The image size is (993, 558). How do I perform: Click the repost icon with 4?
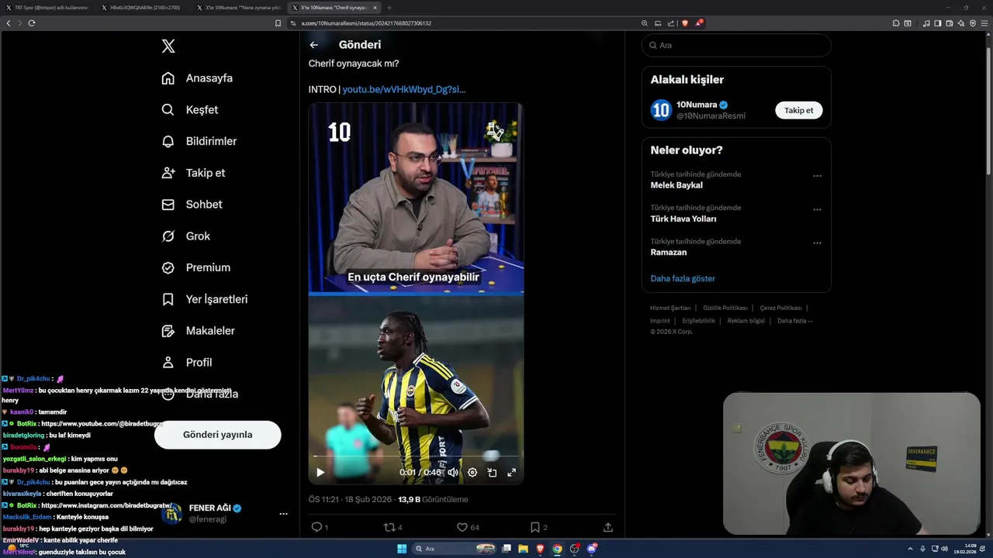tap(389, 527)
